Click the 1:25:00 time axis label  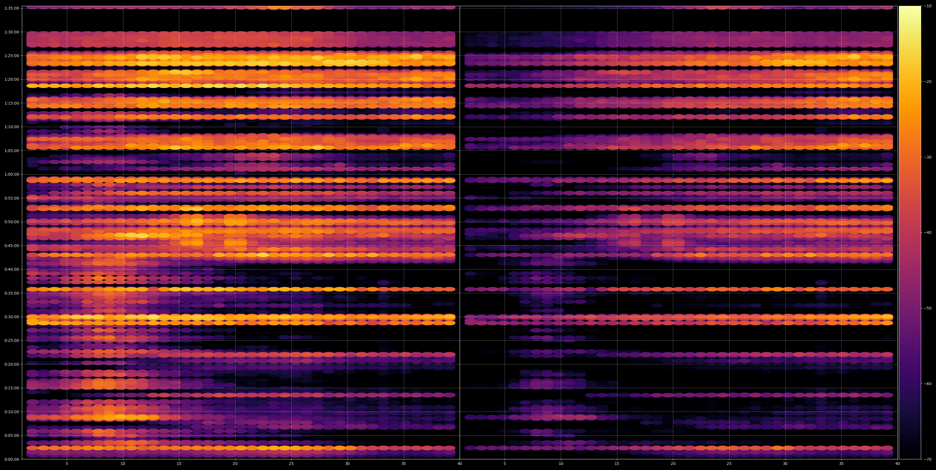tap(12, 56)
